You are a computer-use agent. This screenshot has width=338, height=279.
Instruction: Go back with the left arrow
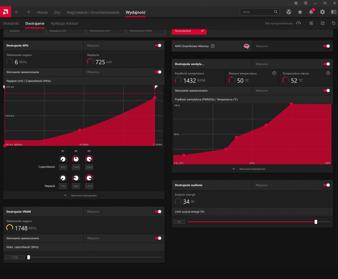[x=17, y=12]
